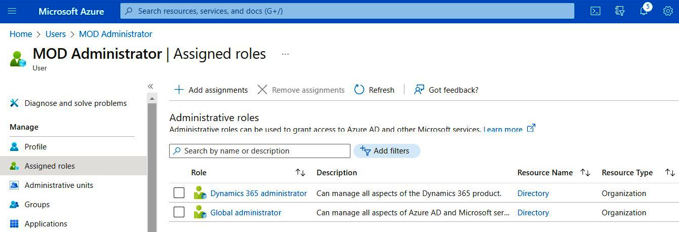Click the Refresh button label
The width and height of the screenshot is (679, 232).
(381, 90)
